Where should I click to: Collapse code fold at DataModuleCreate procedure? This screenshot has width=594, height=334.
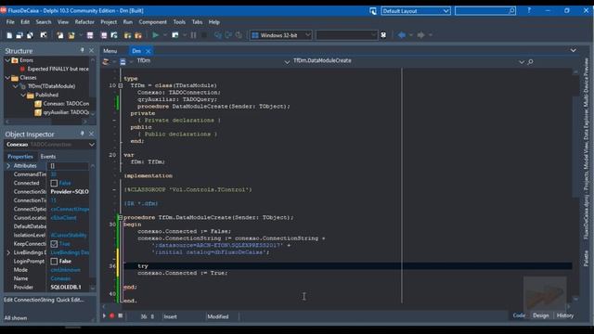[x=120, y=217]
